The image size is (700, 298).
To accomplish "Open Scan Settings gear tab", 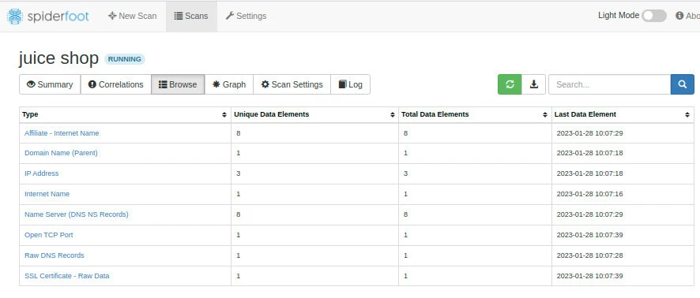I will pos(292,84).
